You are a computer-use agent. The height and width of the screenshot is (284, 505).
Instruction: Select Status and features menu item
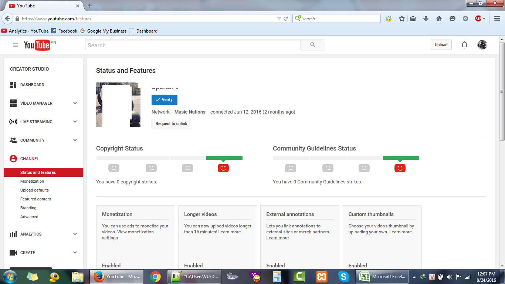click(x=43, y=172)
